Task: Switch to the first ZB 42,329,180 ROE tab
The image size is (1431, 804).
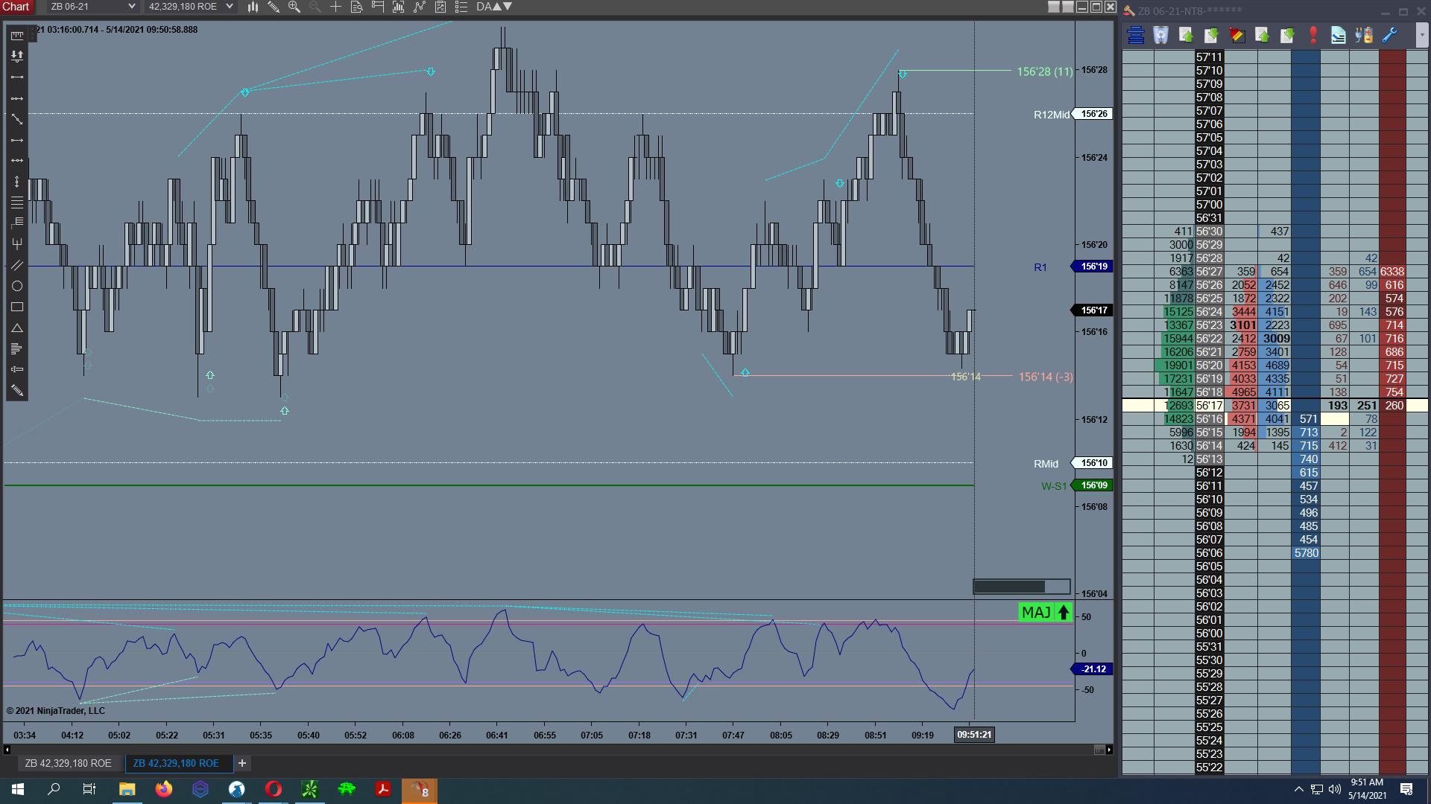Action: click(x=68, y=764)
